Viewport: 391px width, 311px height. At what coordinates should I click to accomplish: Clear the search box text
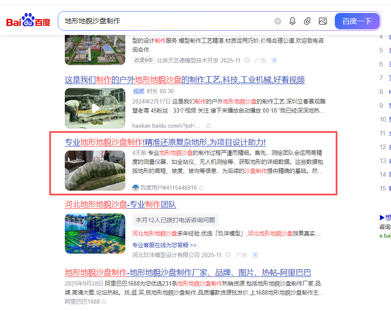point(278,21)
